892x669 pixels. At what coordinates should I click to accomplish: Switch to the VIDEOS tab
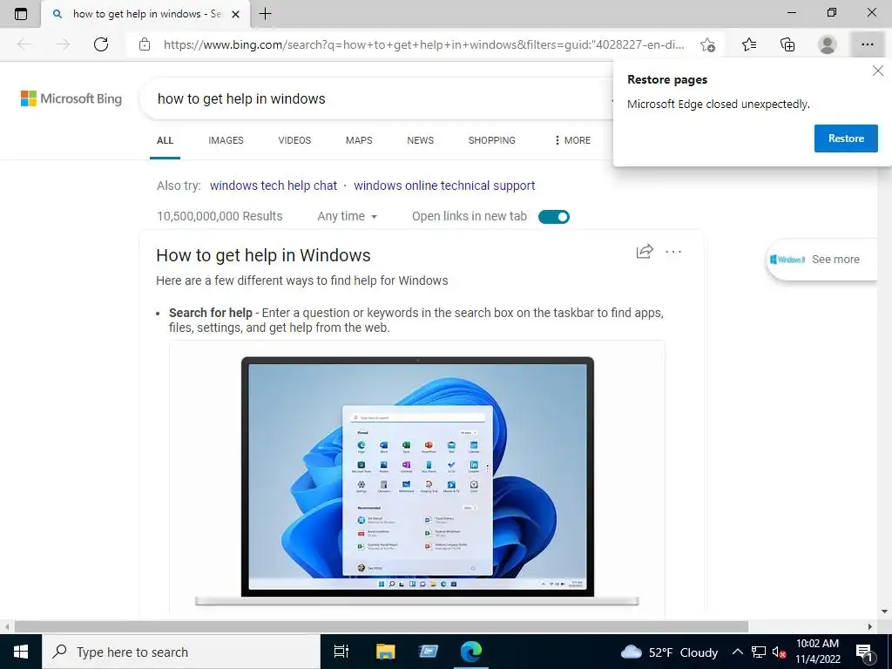tap(294, 140)
